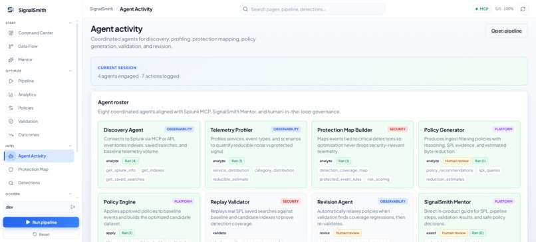Screen dimensions: 536x242
Task: Click the Agent Activity robot icon
Action: [11, 156]
